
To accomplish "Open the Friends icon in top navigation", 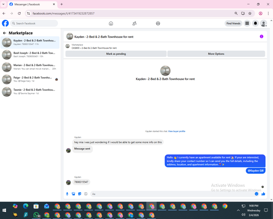I will (134, 23).
